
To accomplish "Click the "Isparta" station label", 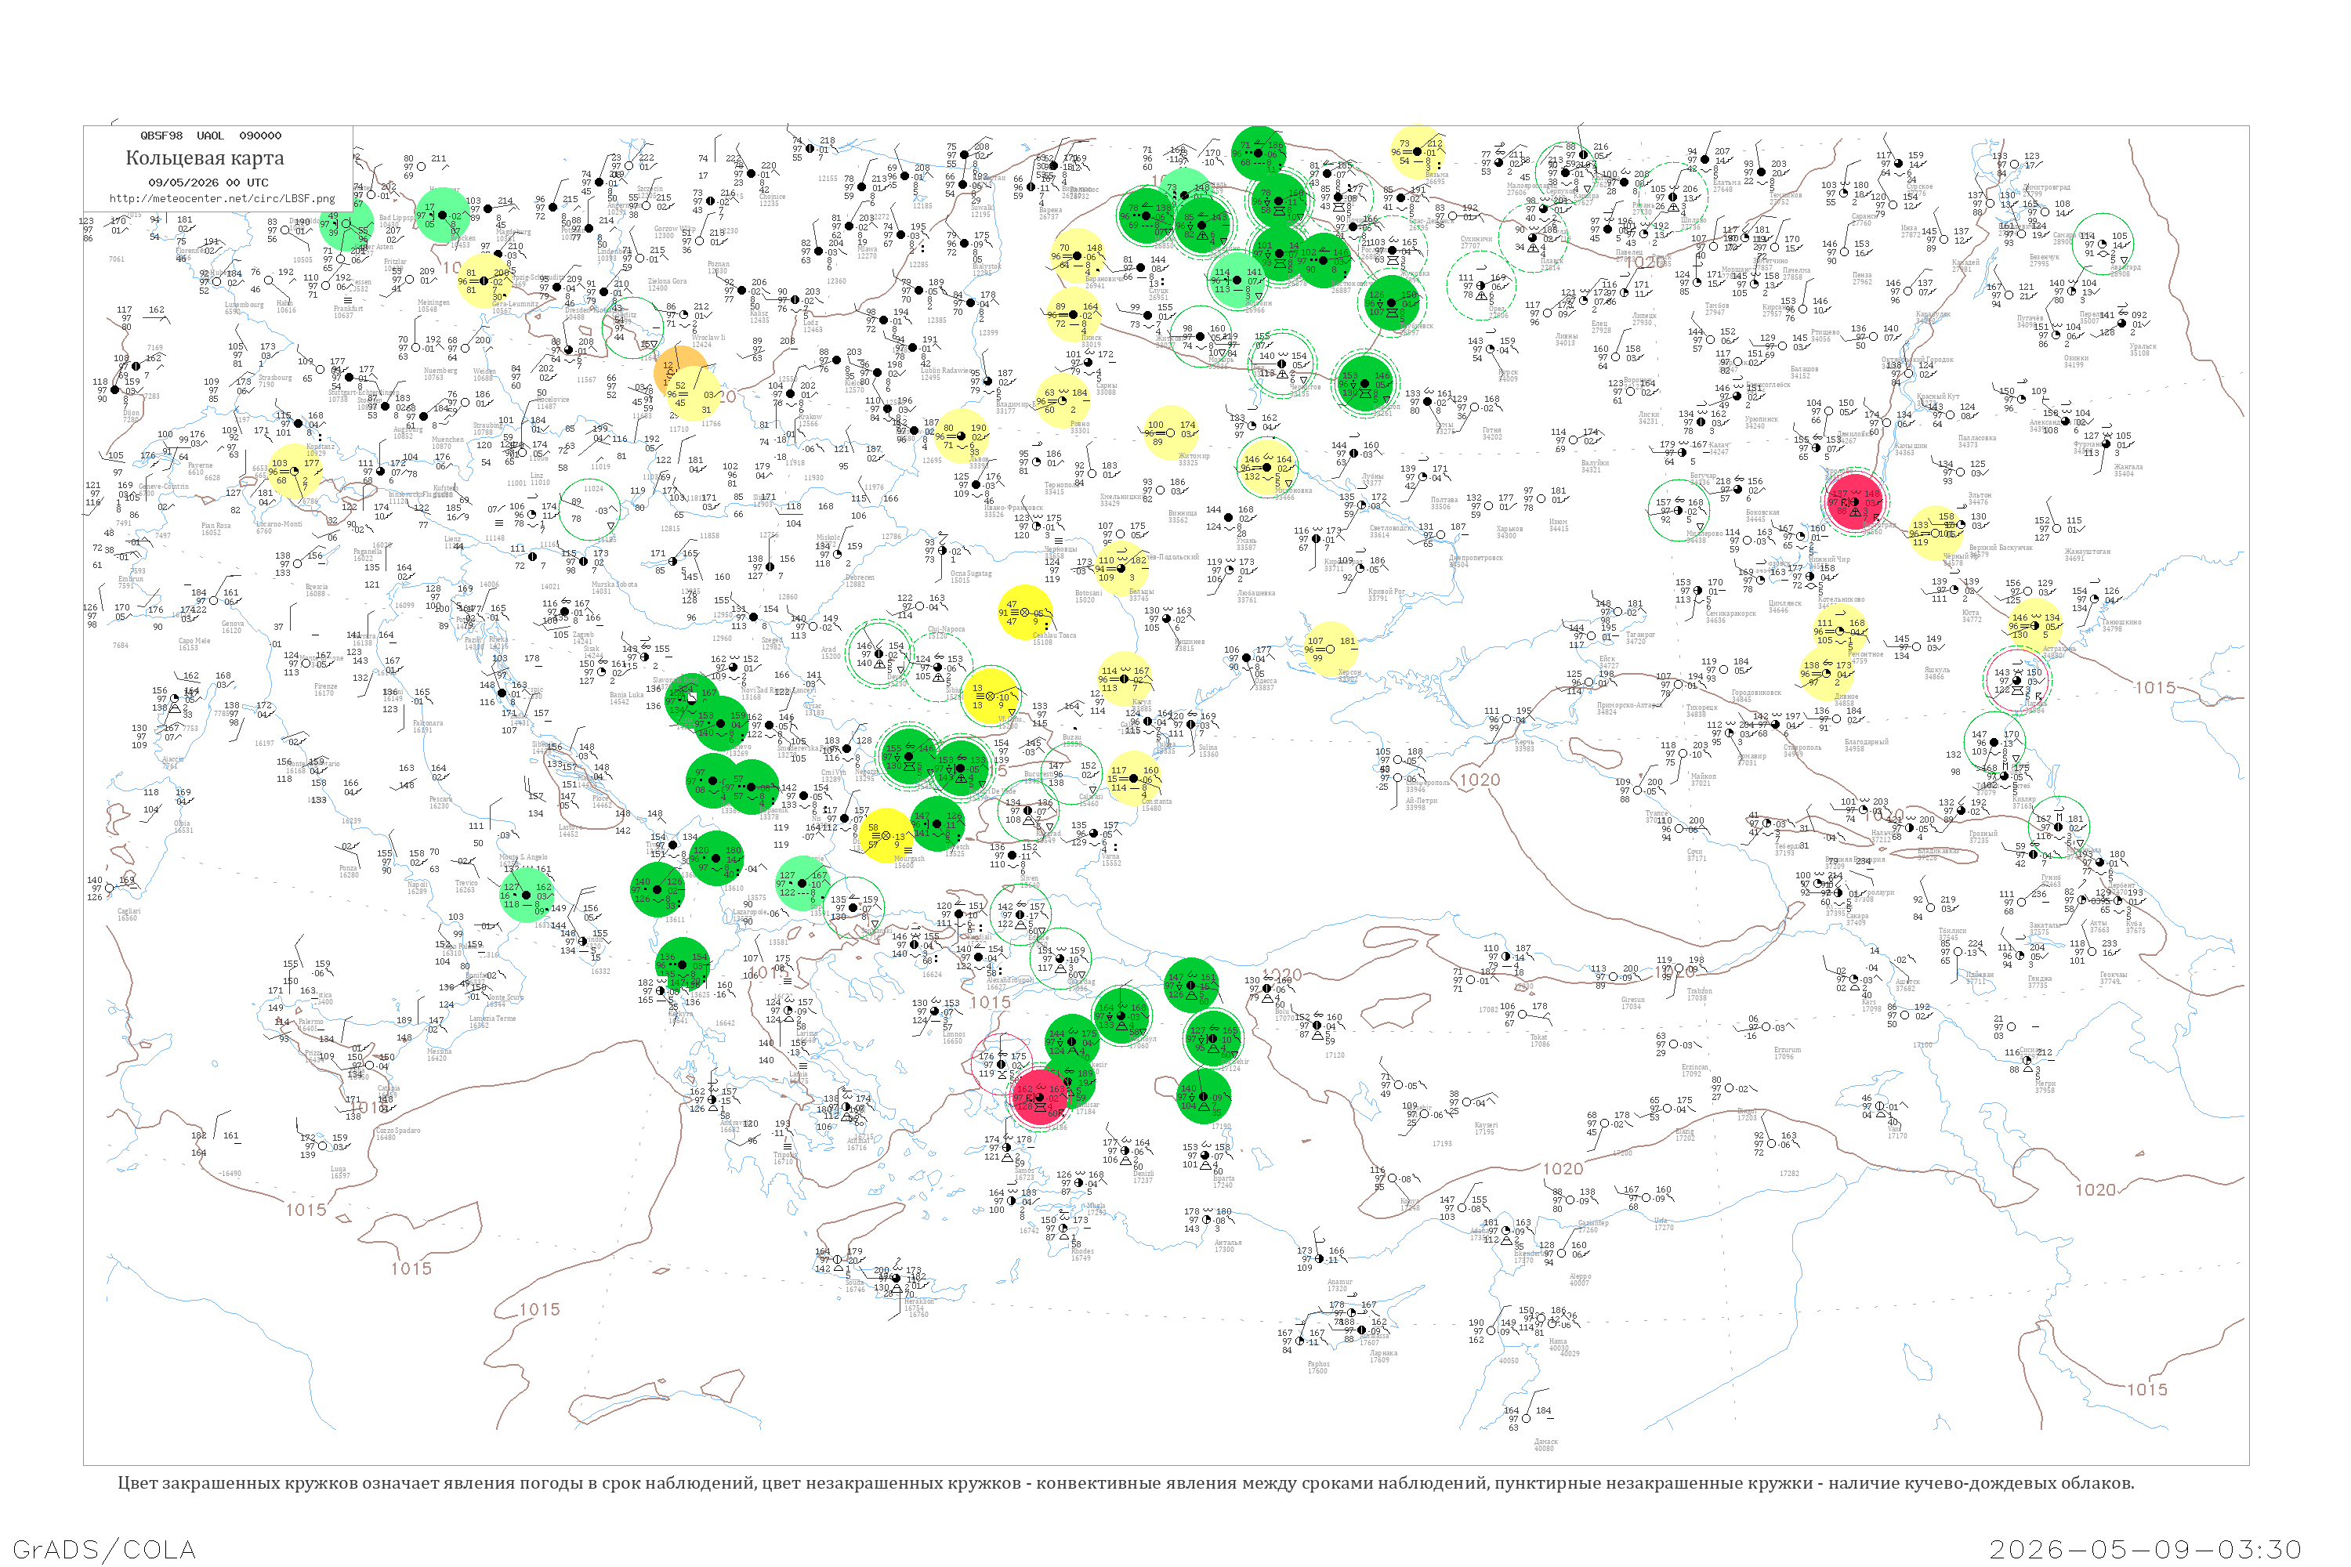I will coord(1223,1178).
